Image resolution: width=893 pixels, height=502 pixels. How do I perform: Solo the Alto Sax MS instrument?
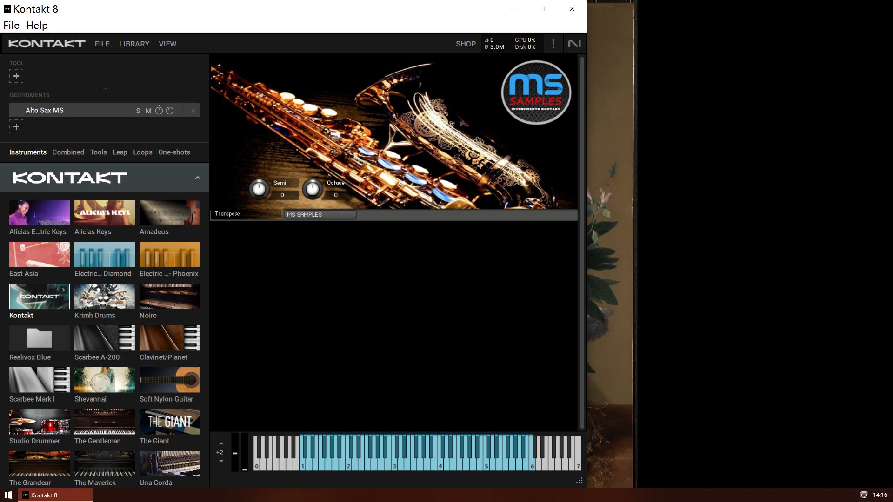tap(138, 111)
